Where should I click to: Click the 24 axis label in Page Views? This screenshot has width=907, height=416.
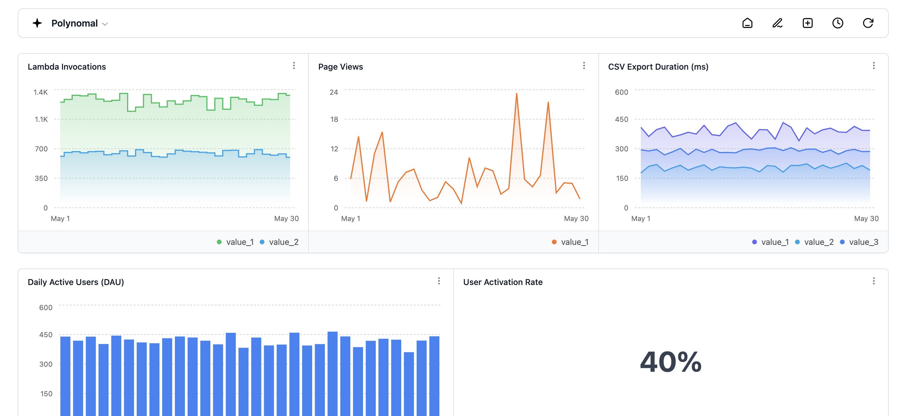[x=334, y=92]
